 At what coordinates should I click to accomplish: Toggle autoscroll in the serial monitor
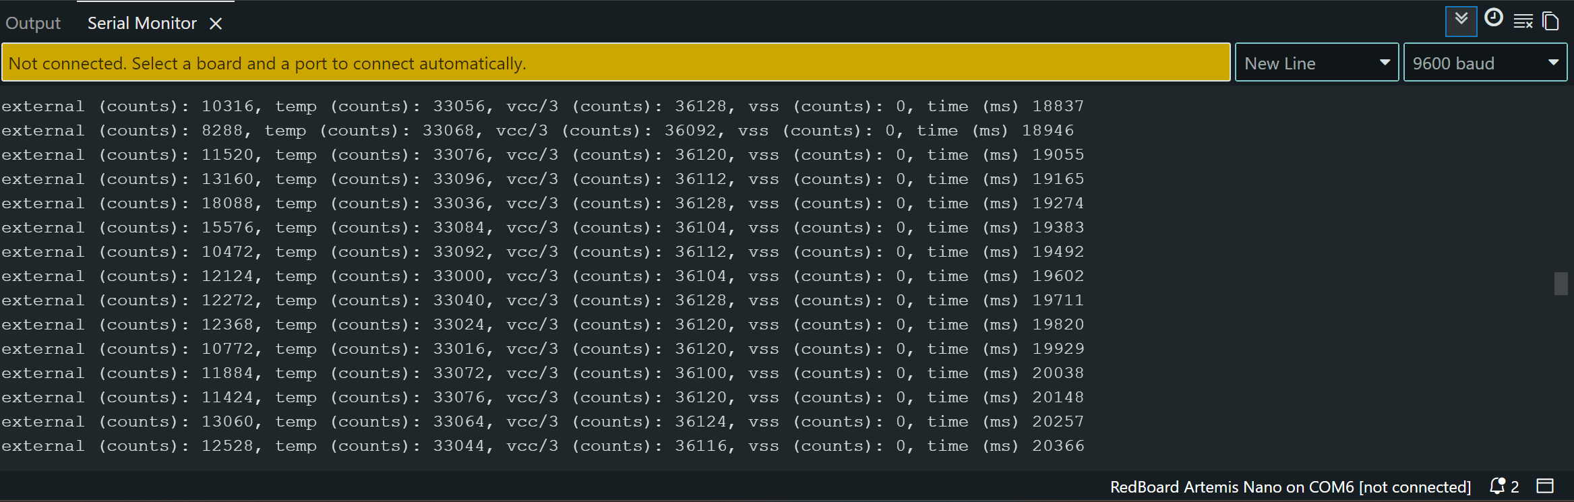(x=1461, y=21)
